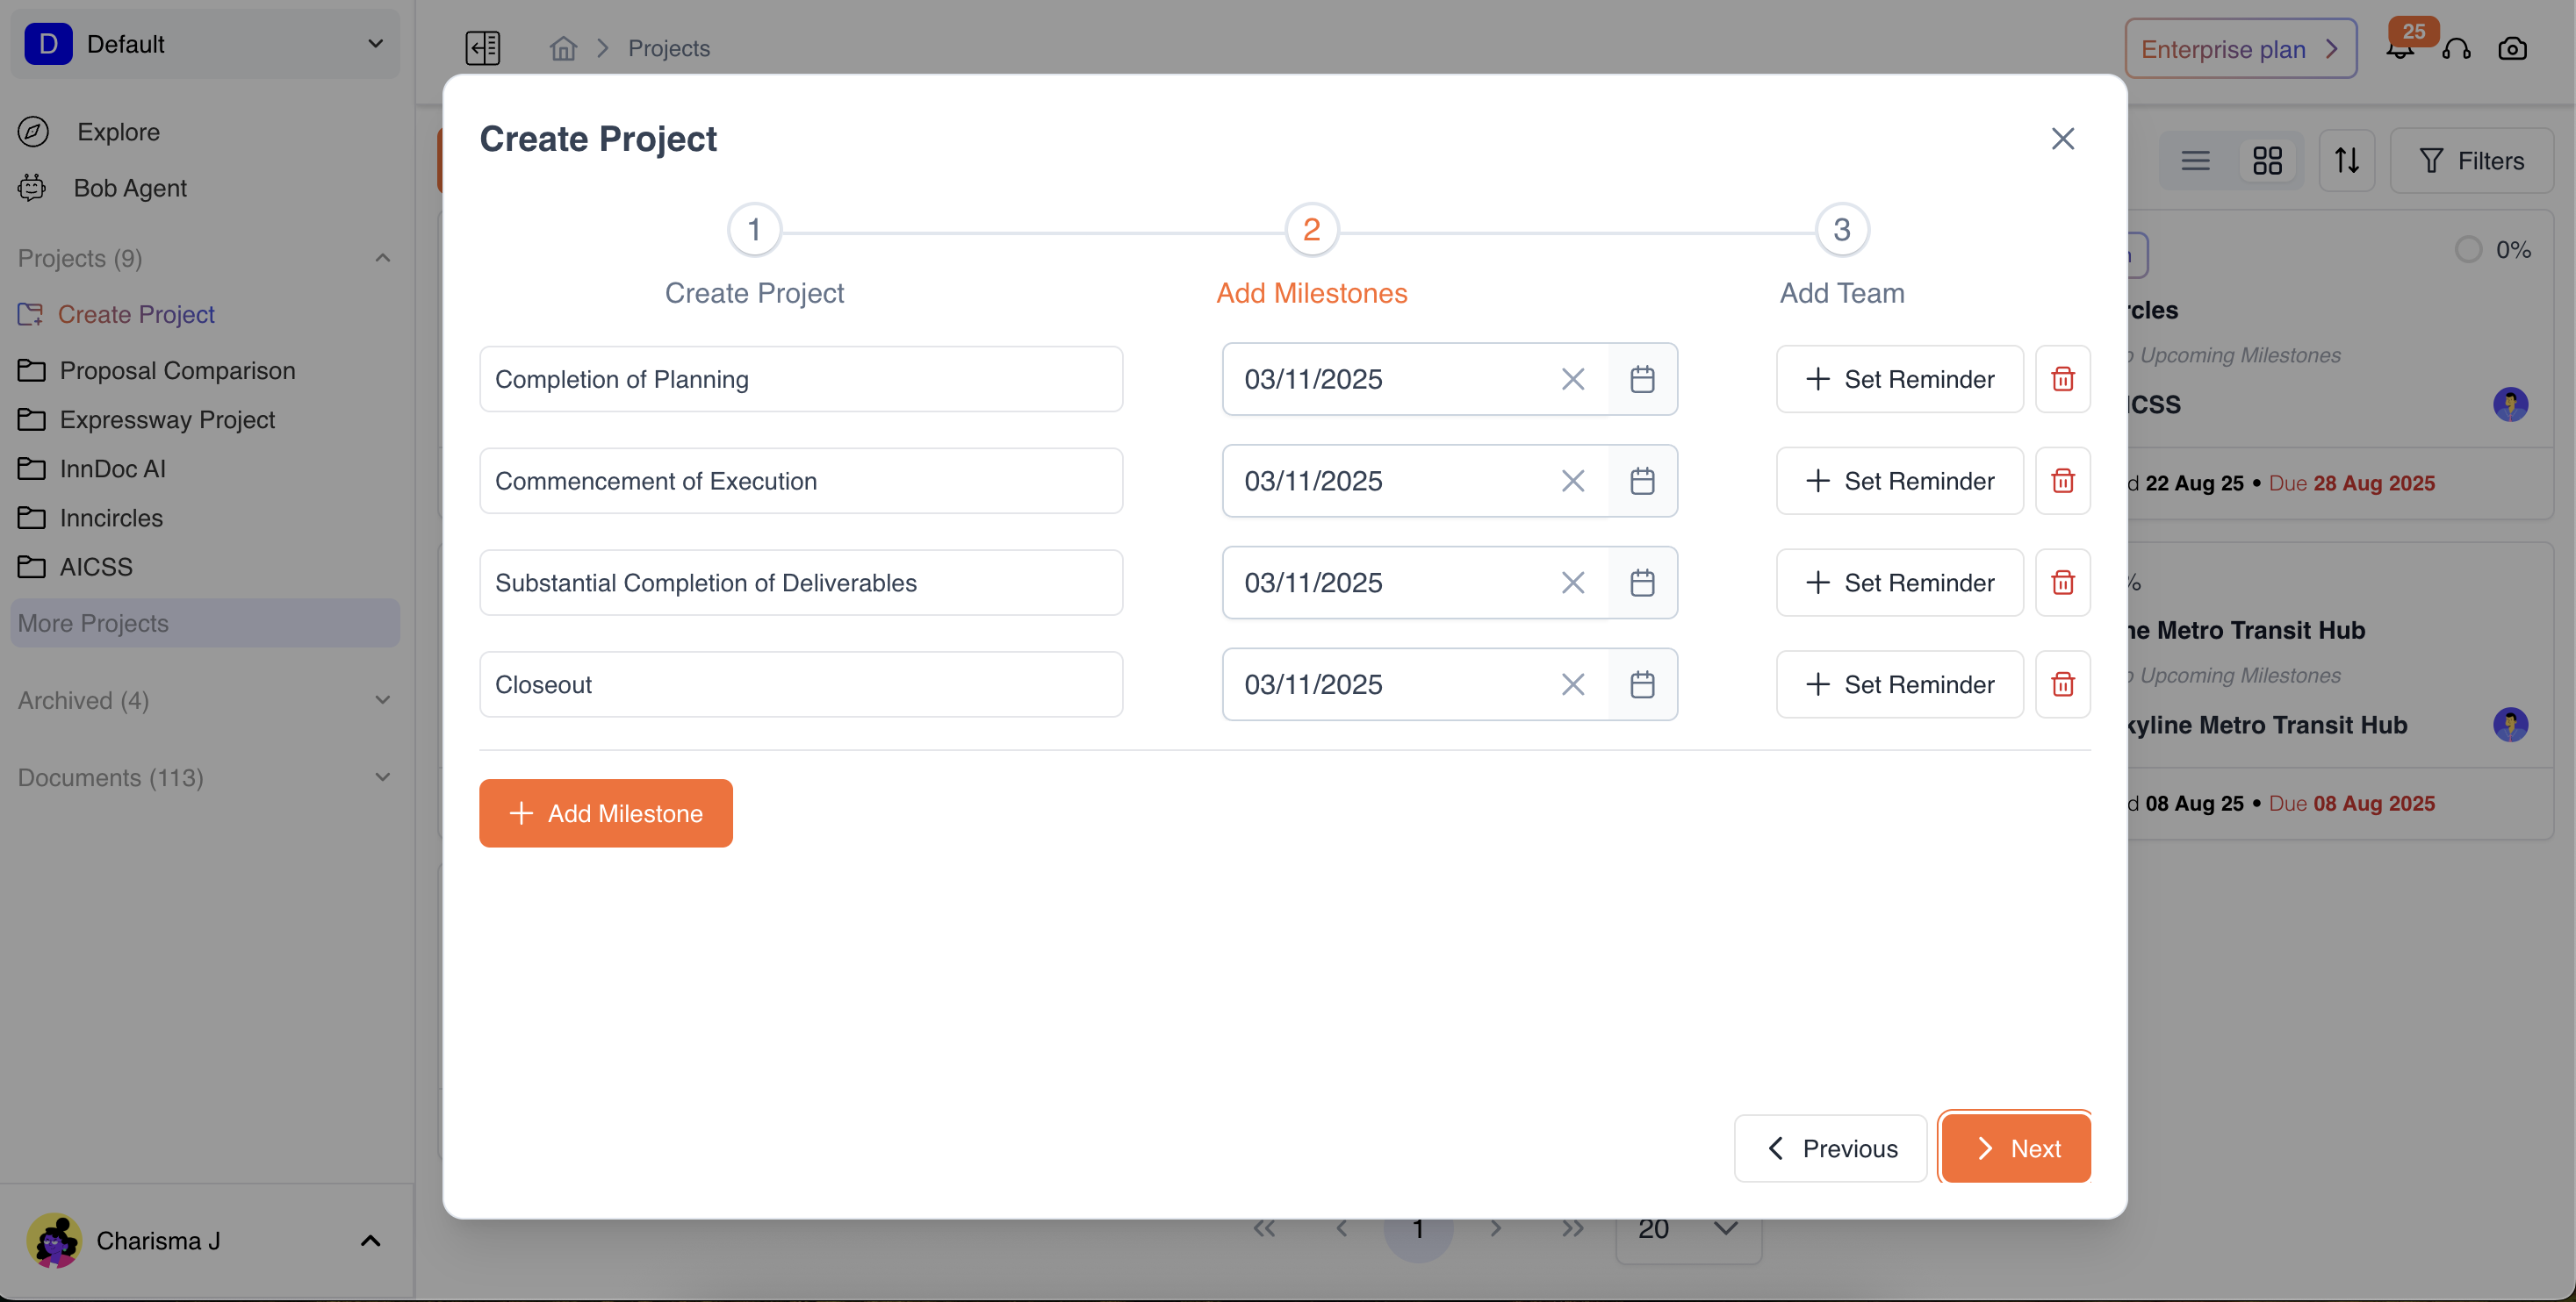Jump to step 3 Add Team

pos(1841,231)
